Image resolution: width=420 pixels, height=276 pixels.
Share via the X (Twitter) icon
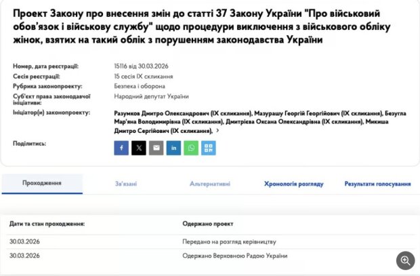coord(139,147)
